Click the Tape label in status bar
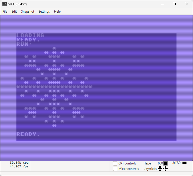 148,163
